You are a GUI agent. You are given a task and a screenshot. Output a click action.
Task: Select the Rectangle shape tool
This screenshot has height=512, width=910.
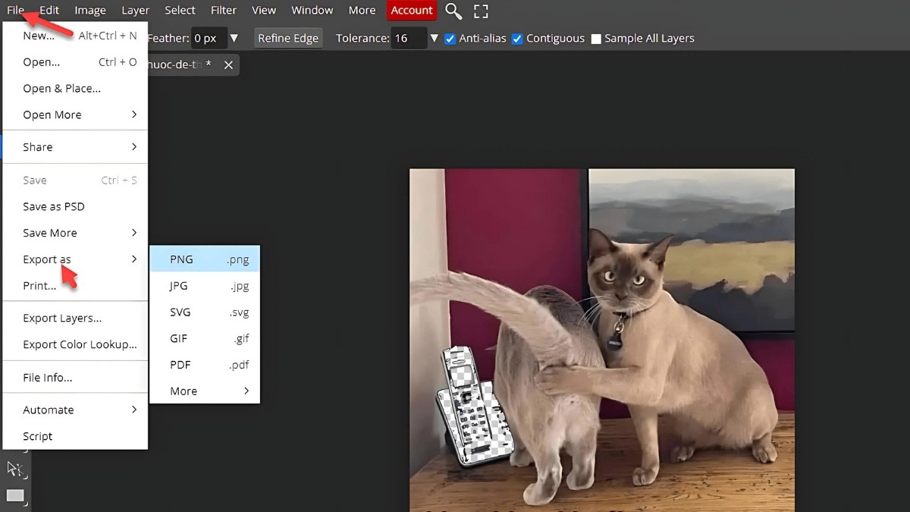pos(15,496)
